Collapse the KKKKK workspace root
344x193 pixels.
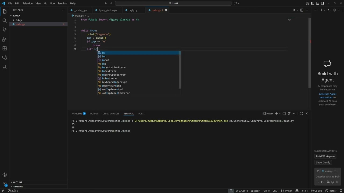pyautogui.click(x=16, y=16)
